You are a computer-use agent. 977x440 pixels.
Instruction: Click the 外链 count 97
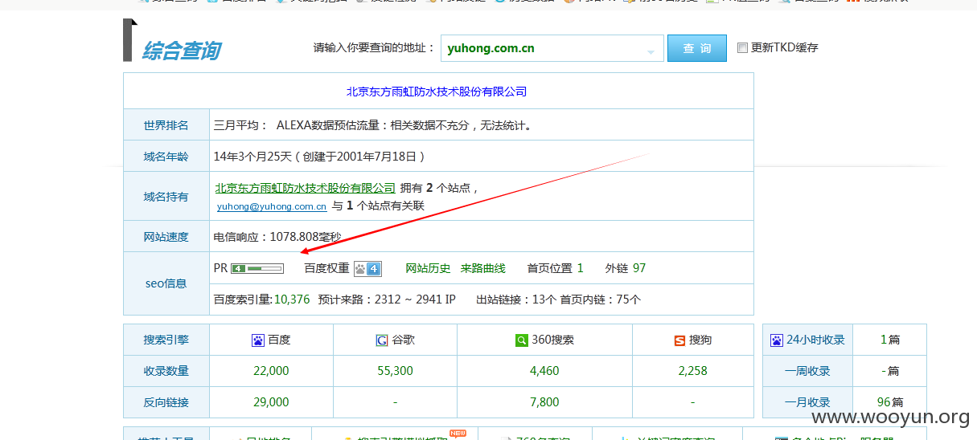point(639,268)
